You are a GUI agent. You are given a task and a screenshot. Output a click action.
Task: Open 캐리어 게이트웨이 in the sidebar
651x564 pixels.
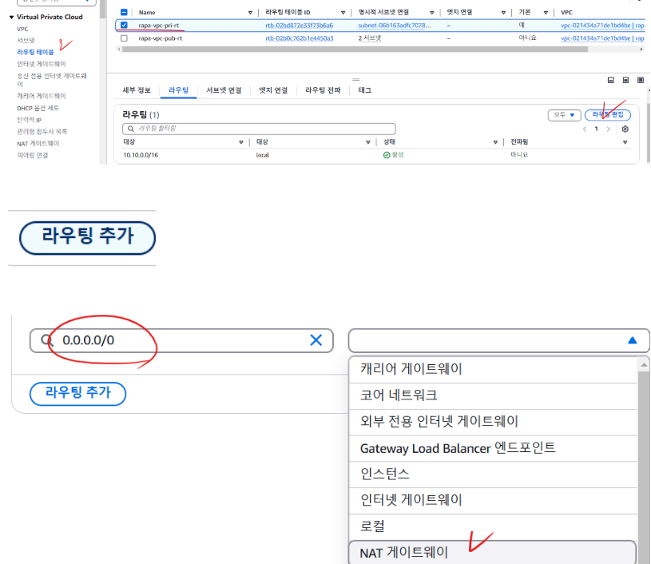click(x=41, y=96)
